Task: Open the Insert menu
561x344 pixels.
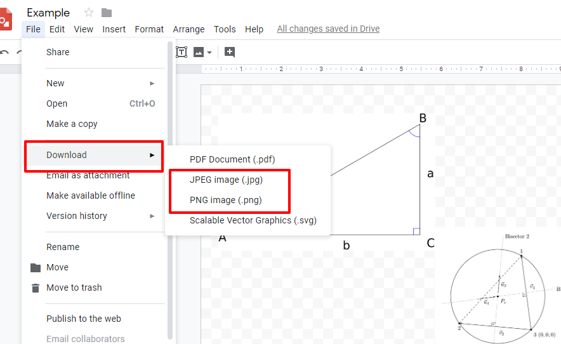Action: click(114, 29)
